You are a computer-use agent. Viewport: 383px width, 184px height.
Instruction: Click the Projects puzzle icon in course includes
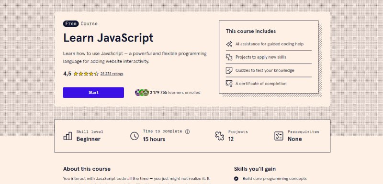229,57
